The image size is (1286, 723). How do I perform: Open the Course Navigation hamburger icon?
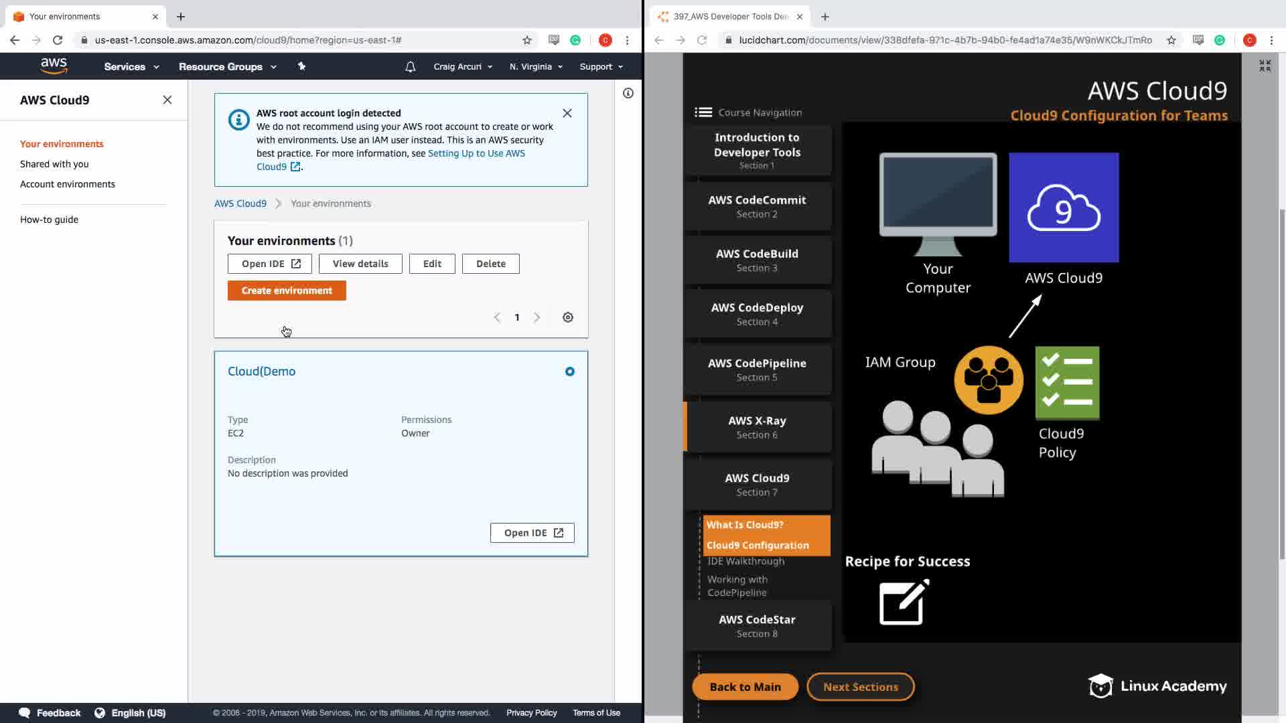point(703,112)
